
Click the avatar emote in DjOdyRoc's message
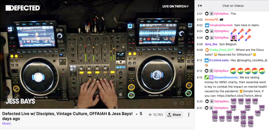(234, 38)
